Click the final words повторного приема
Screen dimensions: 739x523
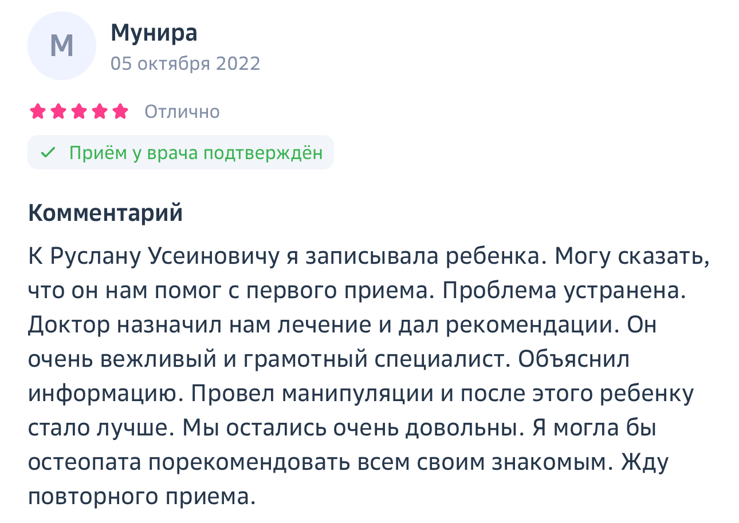tap(140, 497)
